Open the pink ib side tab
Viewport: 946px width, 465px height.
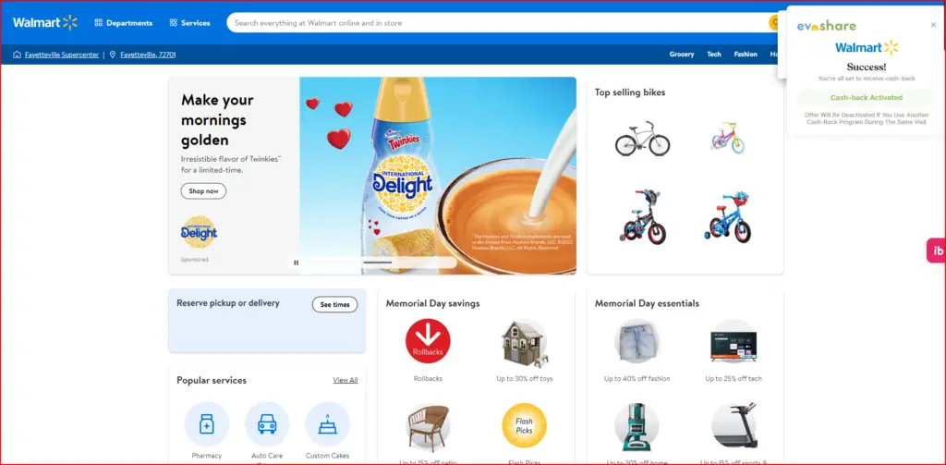(x=937, y=251)
